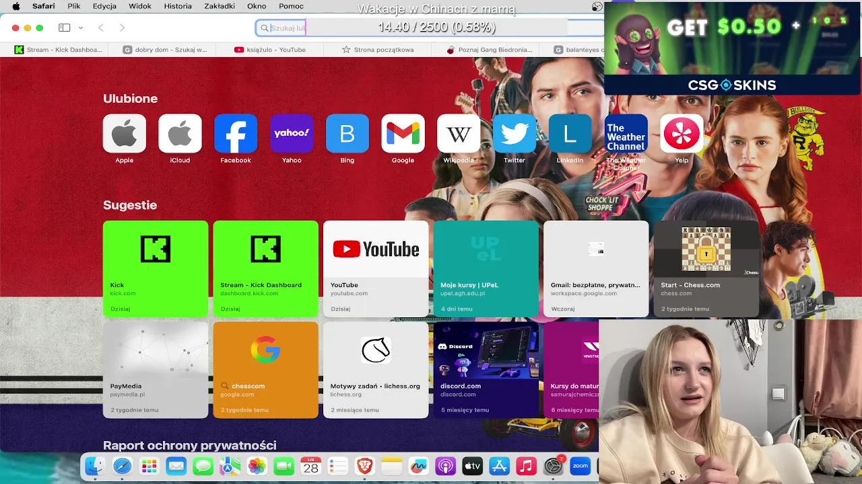Open the Okno menu
Viewport: 862px width, 484px height.
click(257, 6)
